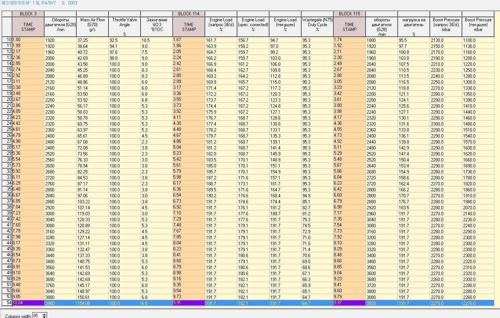Click Block 3 time stamp 1.80
This screenshot has width=500, height=318.
(x=28, y=40)
